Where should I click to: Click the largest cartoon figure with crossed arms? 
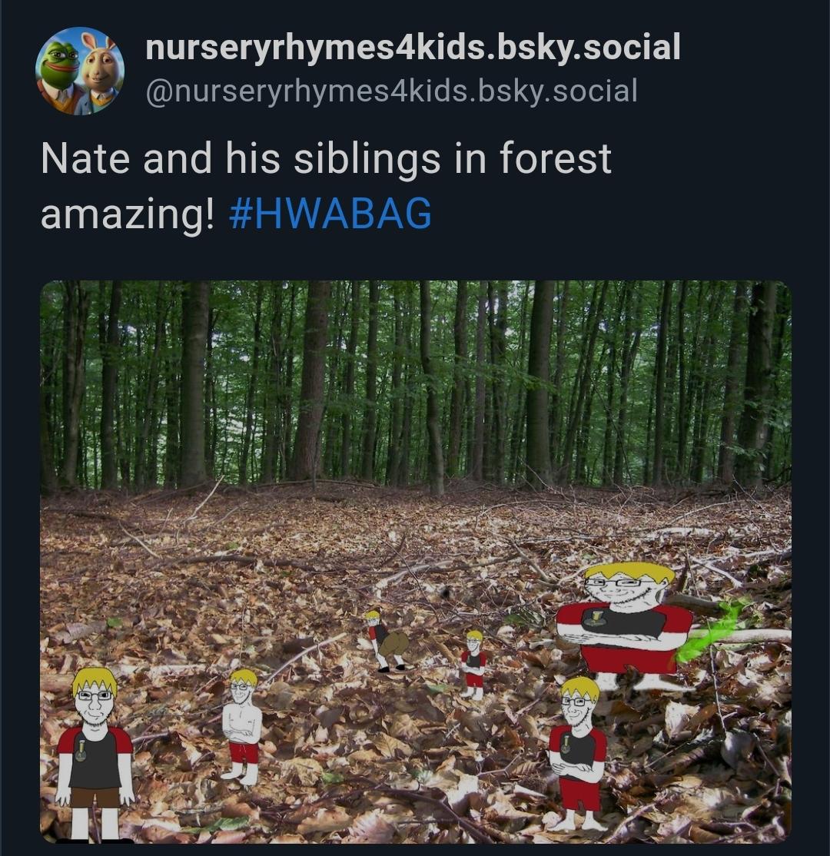click(x=623, y=622)
